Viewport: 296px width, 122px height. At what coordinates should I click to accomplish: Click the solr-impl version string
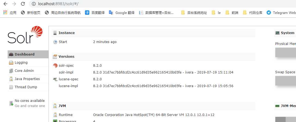click(163, 72)
